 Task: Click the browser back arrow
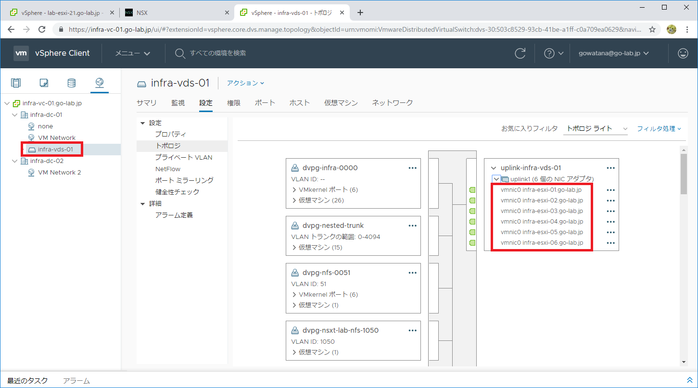12,30
